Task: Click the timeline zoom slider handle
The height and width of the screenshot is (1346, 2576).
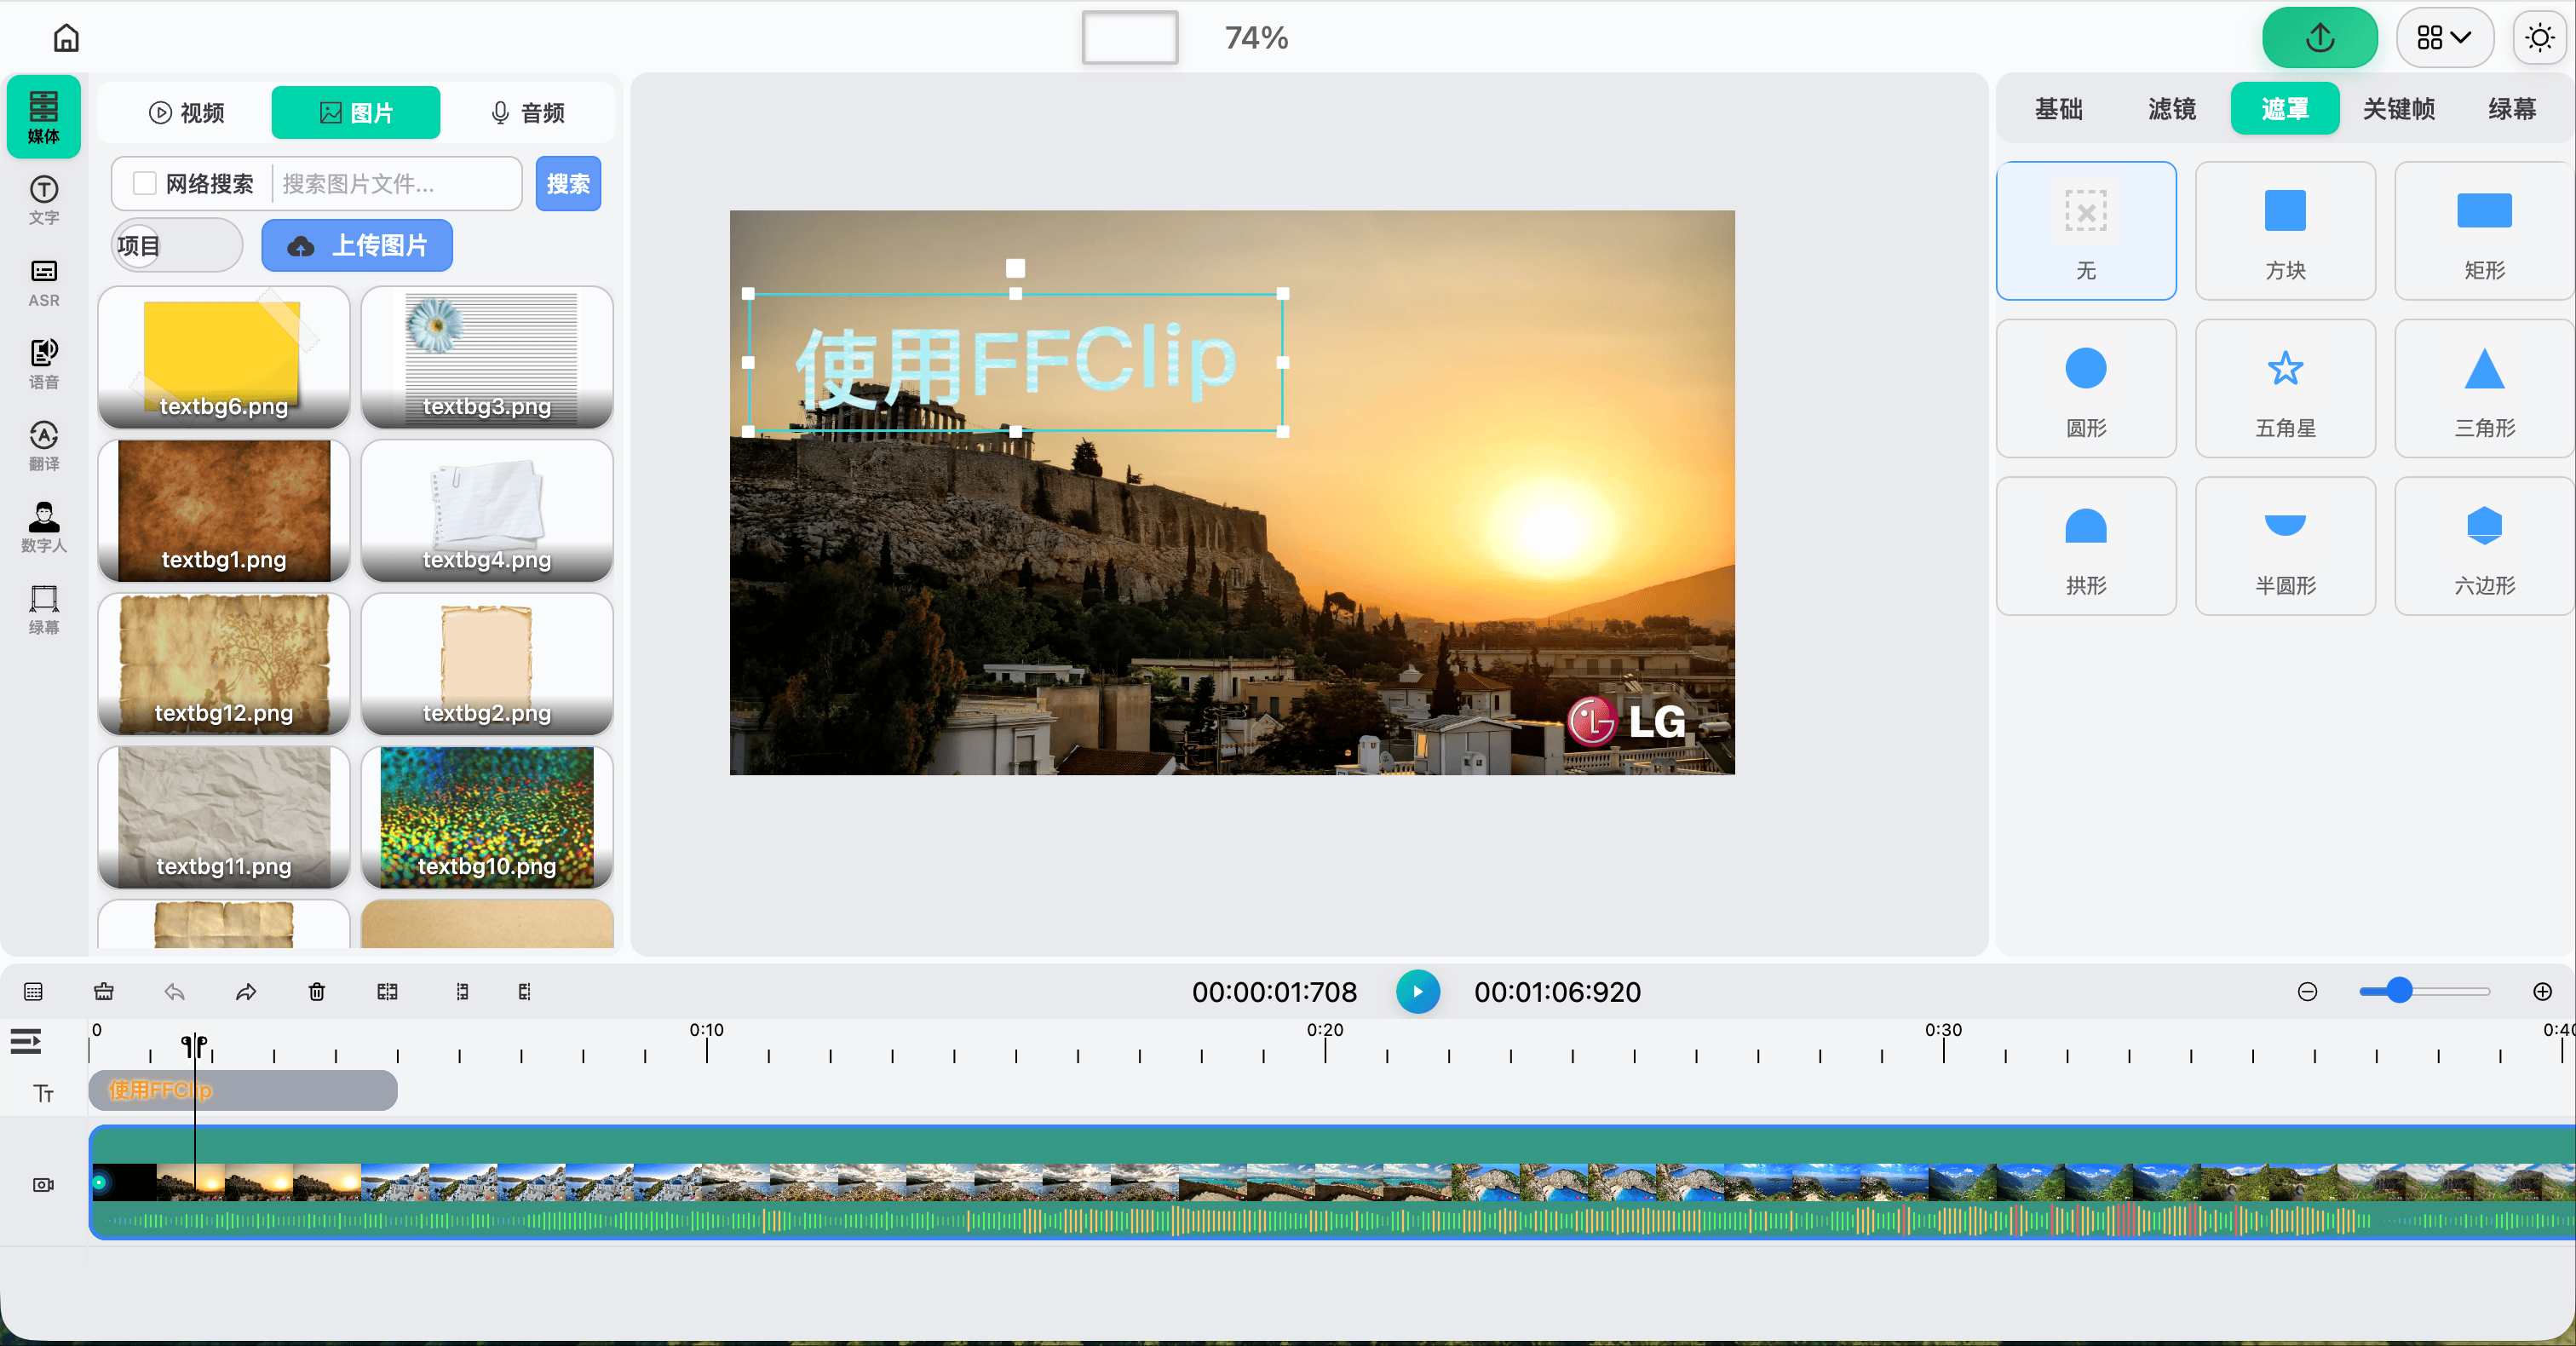Action: click(2398, 990)
